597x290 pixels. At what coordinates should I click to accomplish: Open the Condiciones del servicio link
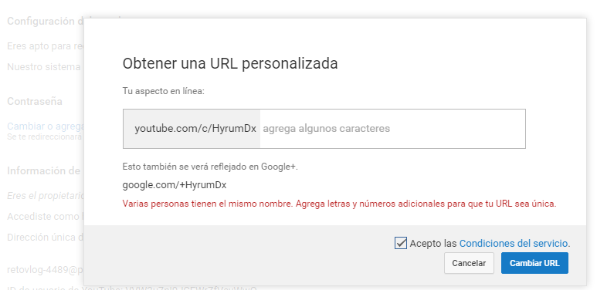point(514,243)
